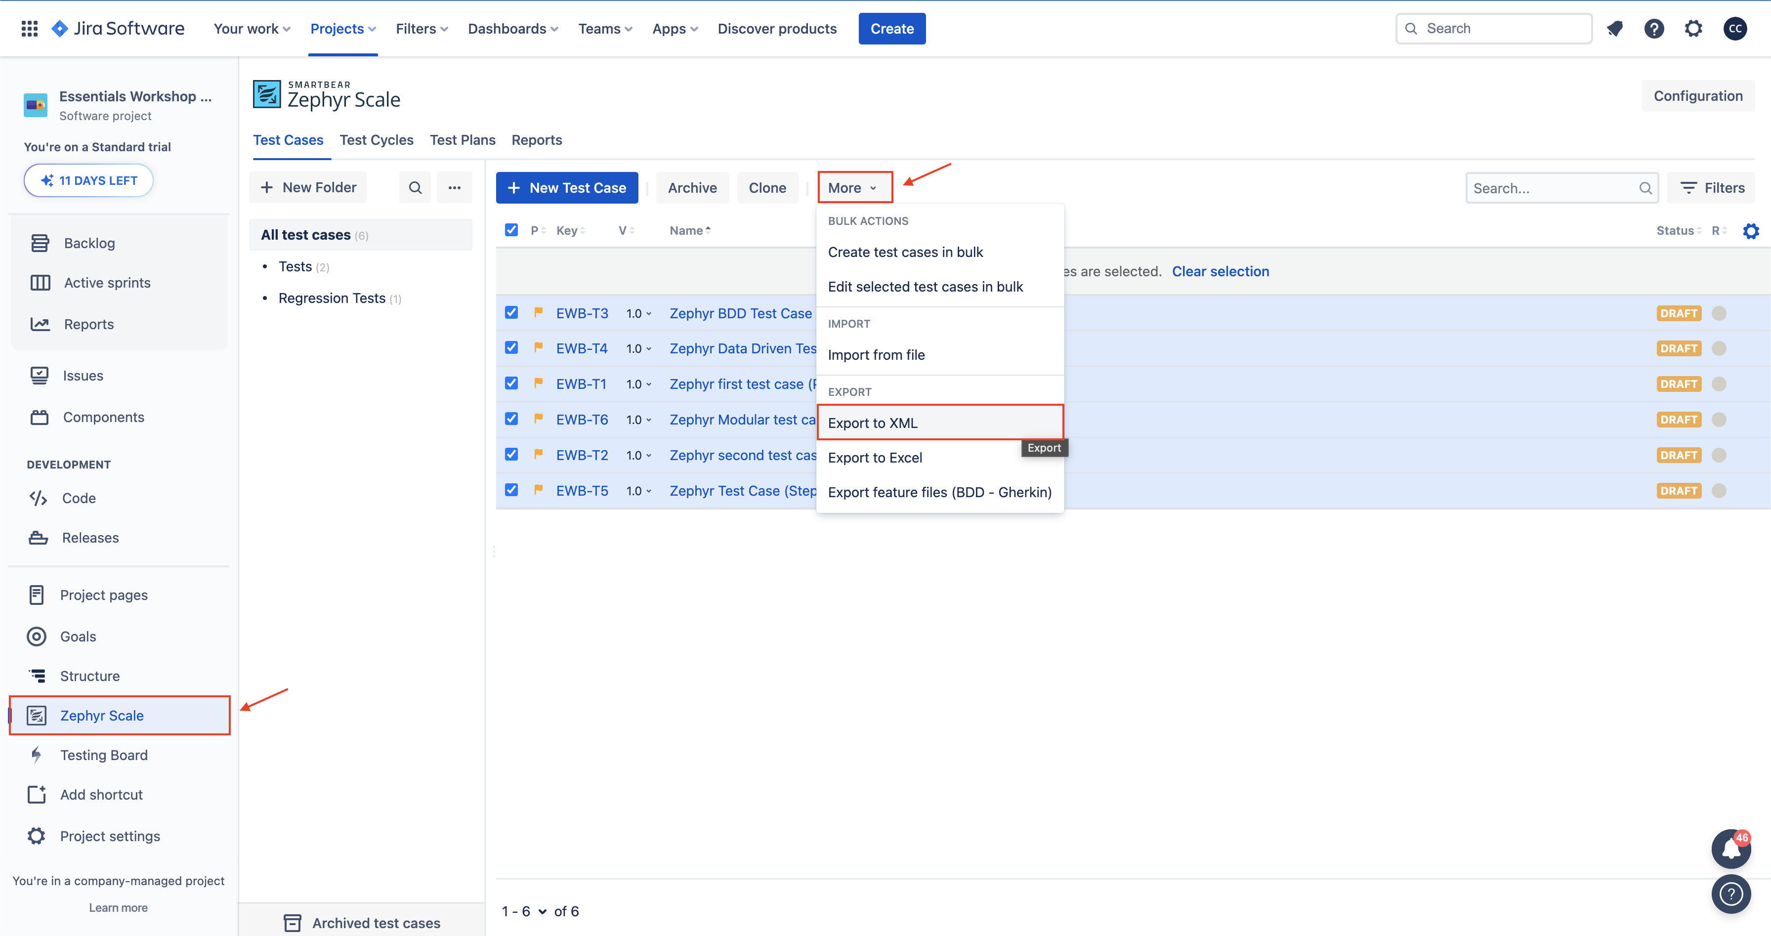The image size is (1771, 936).
Task: Open the help question mark icon in top bar
Action: pyautogui.click(x=1653, y=28)
